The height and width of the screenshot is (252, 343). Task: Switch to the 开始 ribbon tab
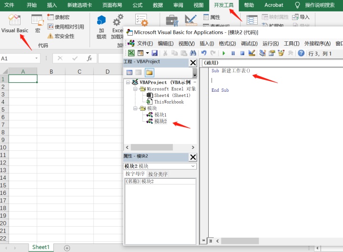(31, 5)
